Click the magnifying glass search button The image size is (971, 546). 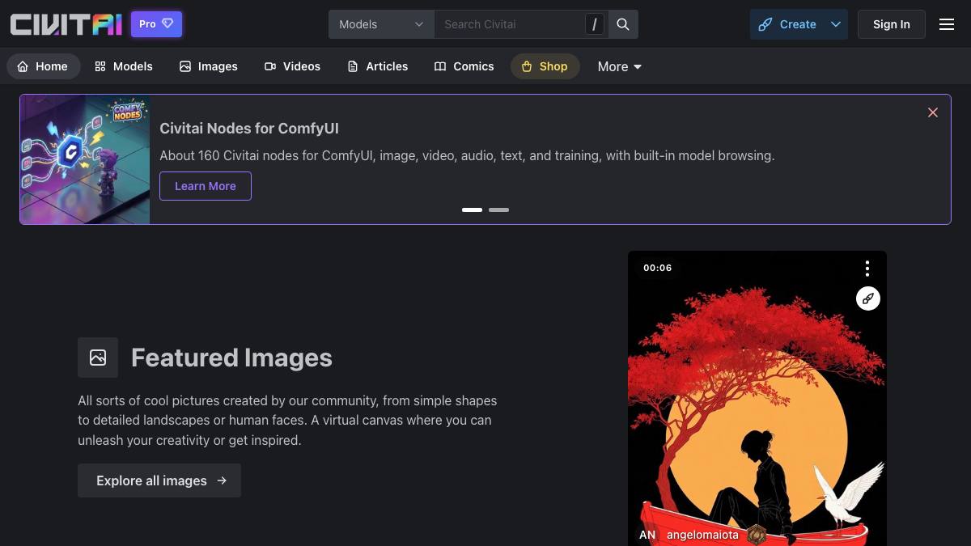point(623,24)
